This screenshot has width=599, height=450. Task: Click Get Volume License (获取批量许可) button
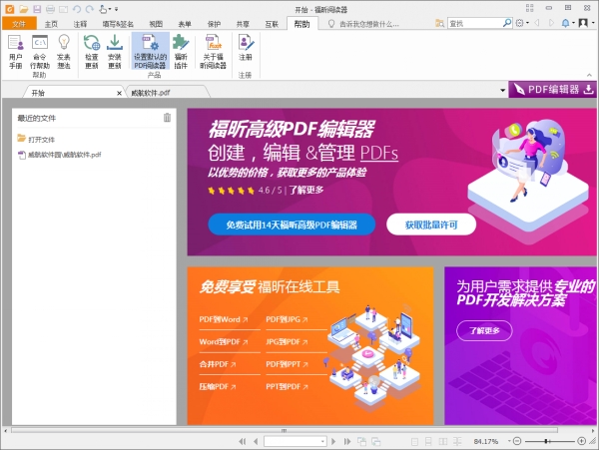click(431, 225)
